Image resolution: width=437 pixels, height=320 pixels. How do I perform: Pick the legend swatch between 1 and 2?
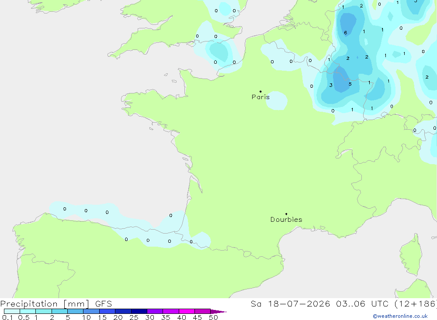coord(44,311)
